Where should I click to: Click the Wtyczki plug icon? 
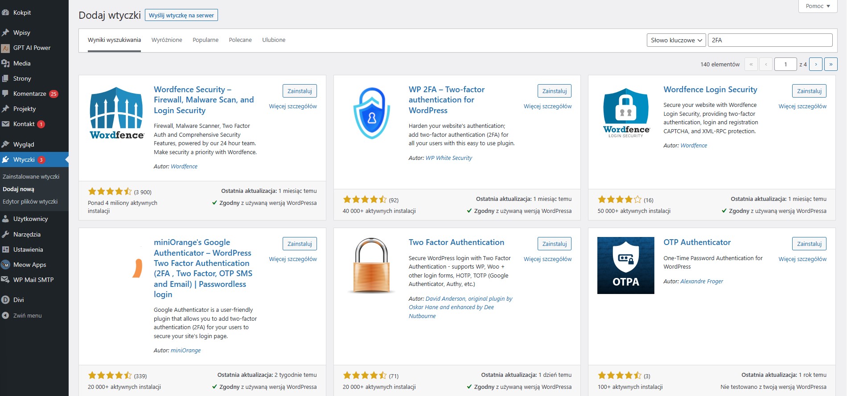coord(5,159)
